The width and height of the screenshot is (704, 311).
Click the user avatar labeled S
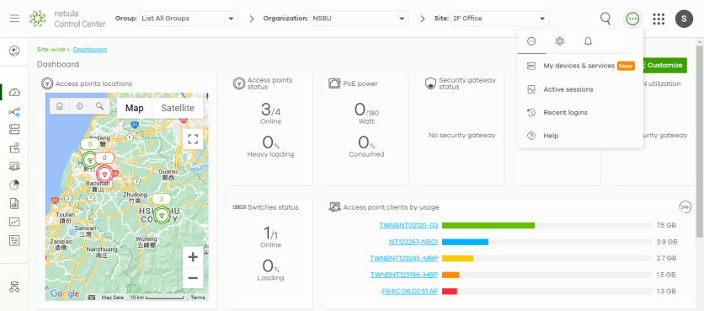pos(685,19)
